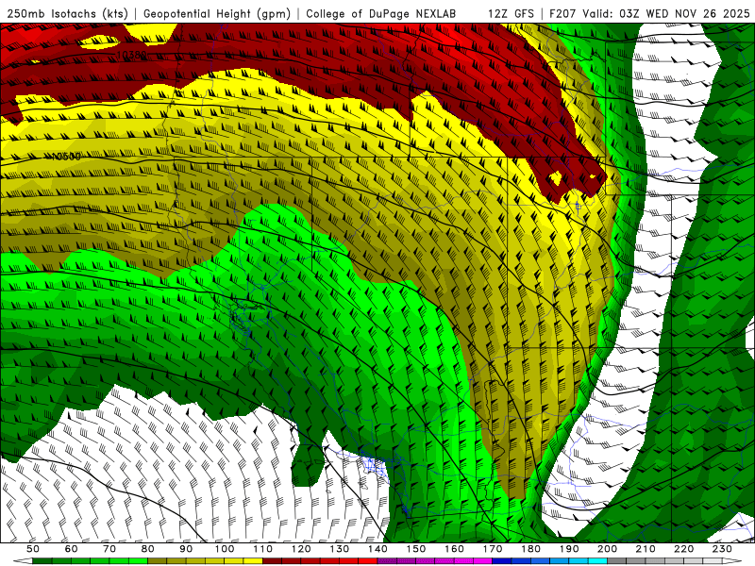
Task: Click the '210' value on the color scale
Action: 646,549
